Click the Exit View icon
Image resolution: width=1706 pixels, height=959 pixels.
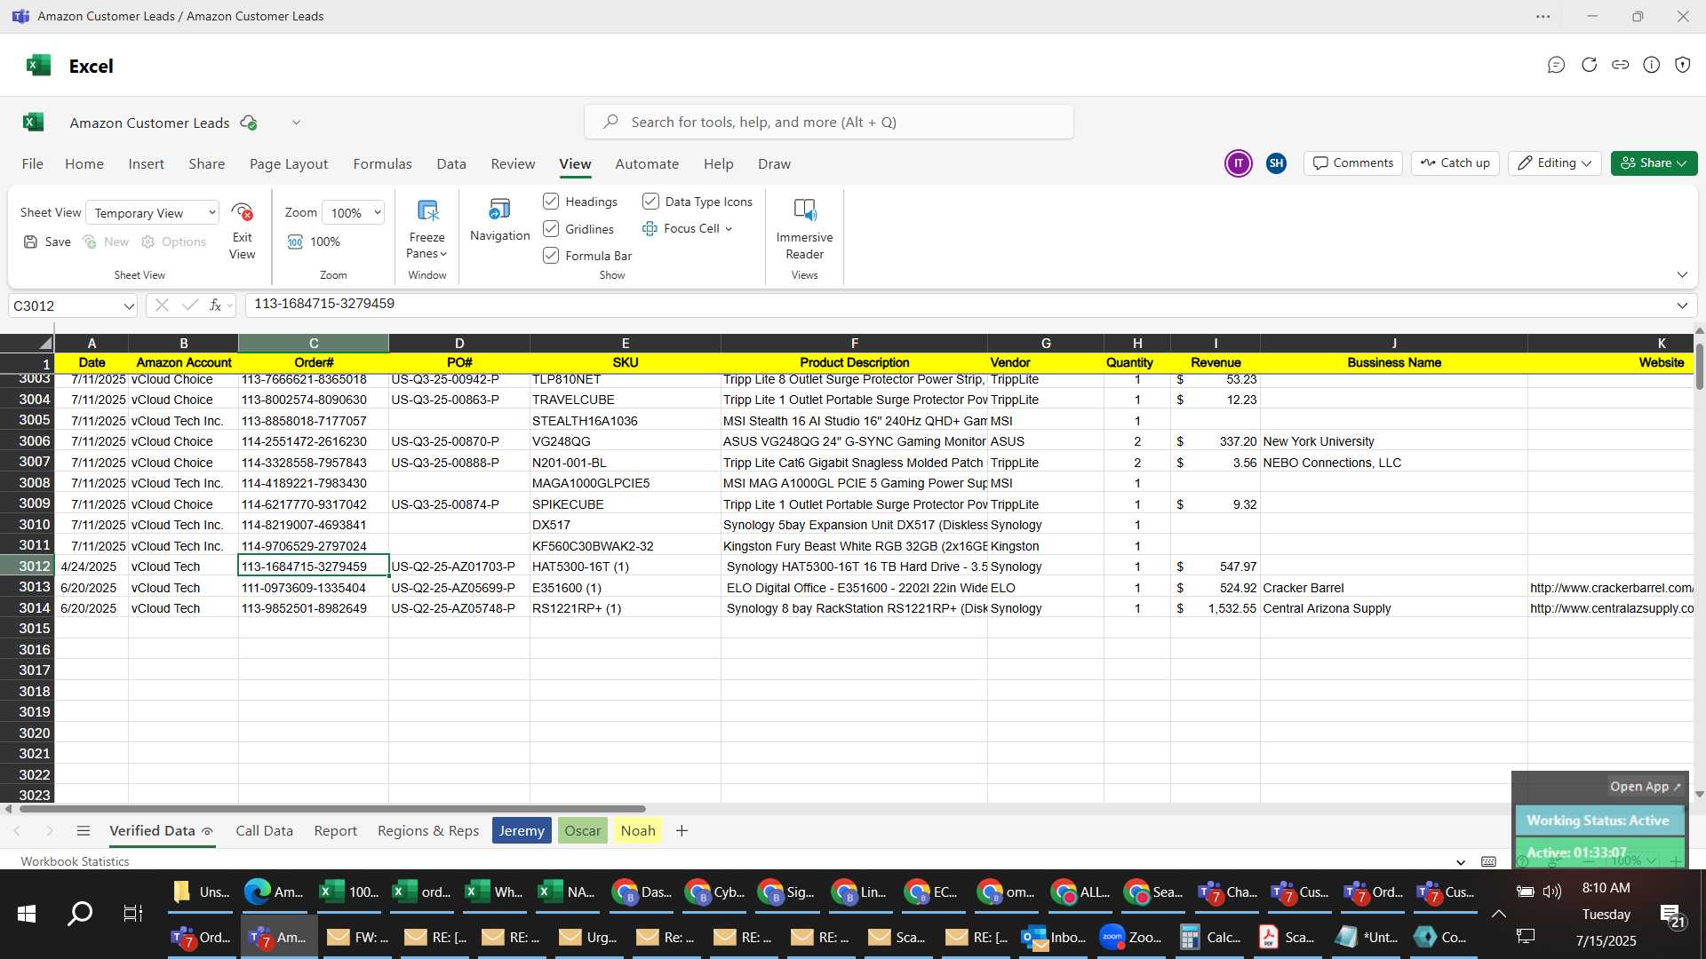pos(242,212)
